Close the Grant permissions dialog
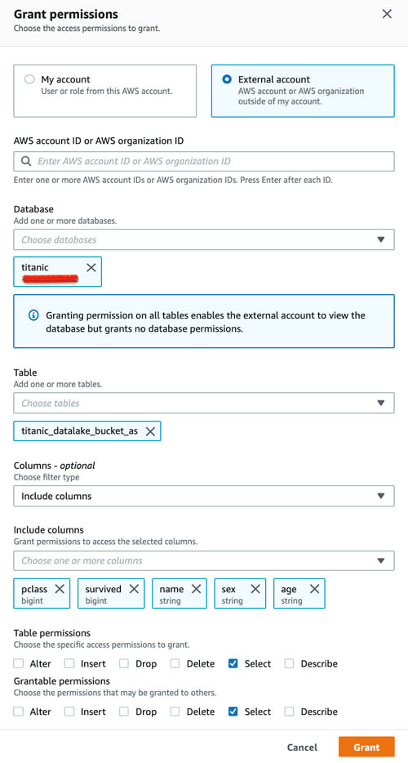408x763 pixels. 387,14
